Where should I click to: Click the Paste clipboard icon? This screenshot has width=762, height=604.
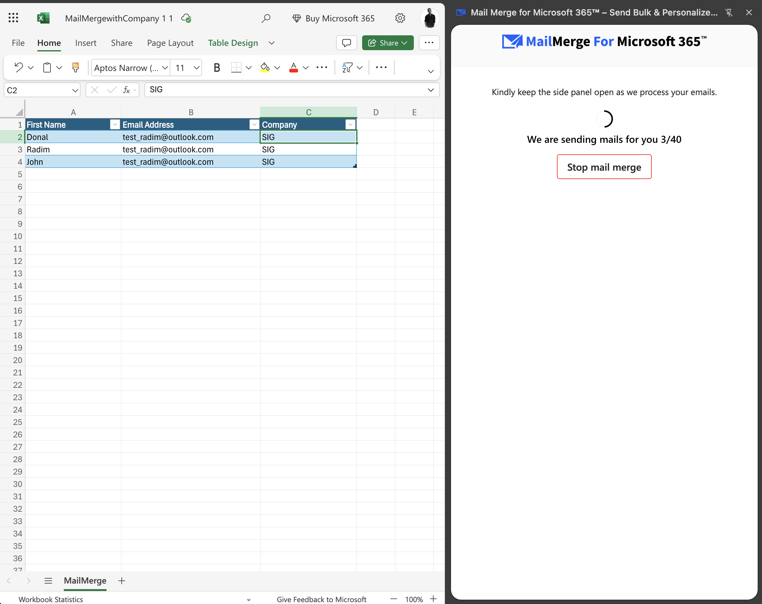[x=47, y=67]
